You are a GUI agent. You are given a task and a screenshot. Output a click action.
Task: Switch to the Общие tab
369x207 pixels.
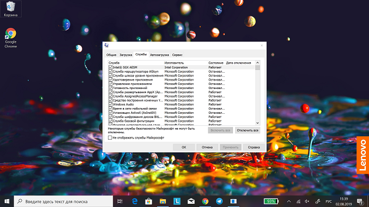pos(111,55)
